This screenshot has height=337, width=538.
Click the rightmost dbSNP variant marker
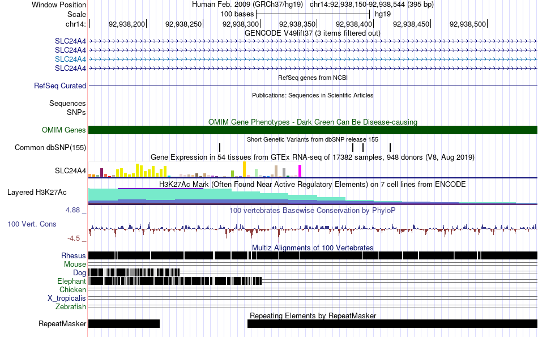click(x=390, y=148)
